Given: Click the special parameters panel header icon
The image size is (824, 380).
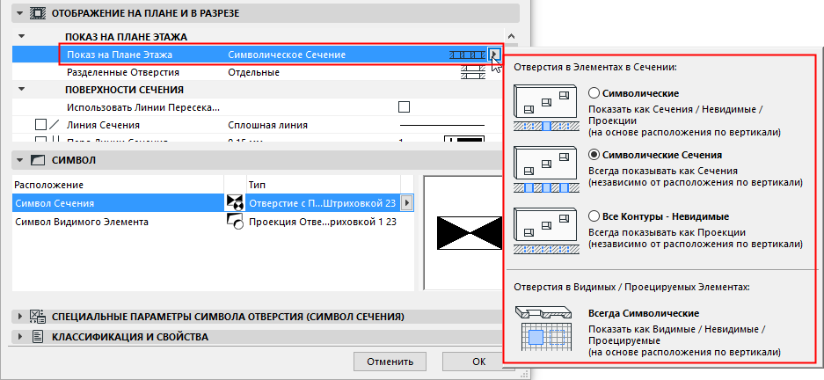Looking at the screenshot, I should pyautogui.click(x=37, y=317).
